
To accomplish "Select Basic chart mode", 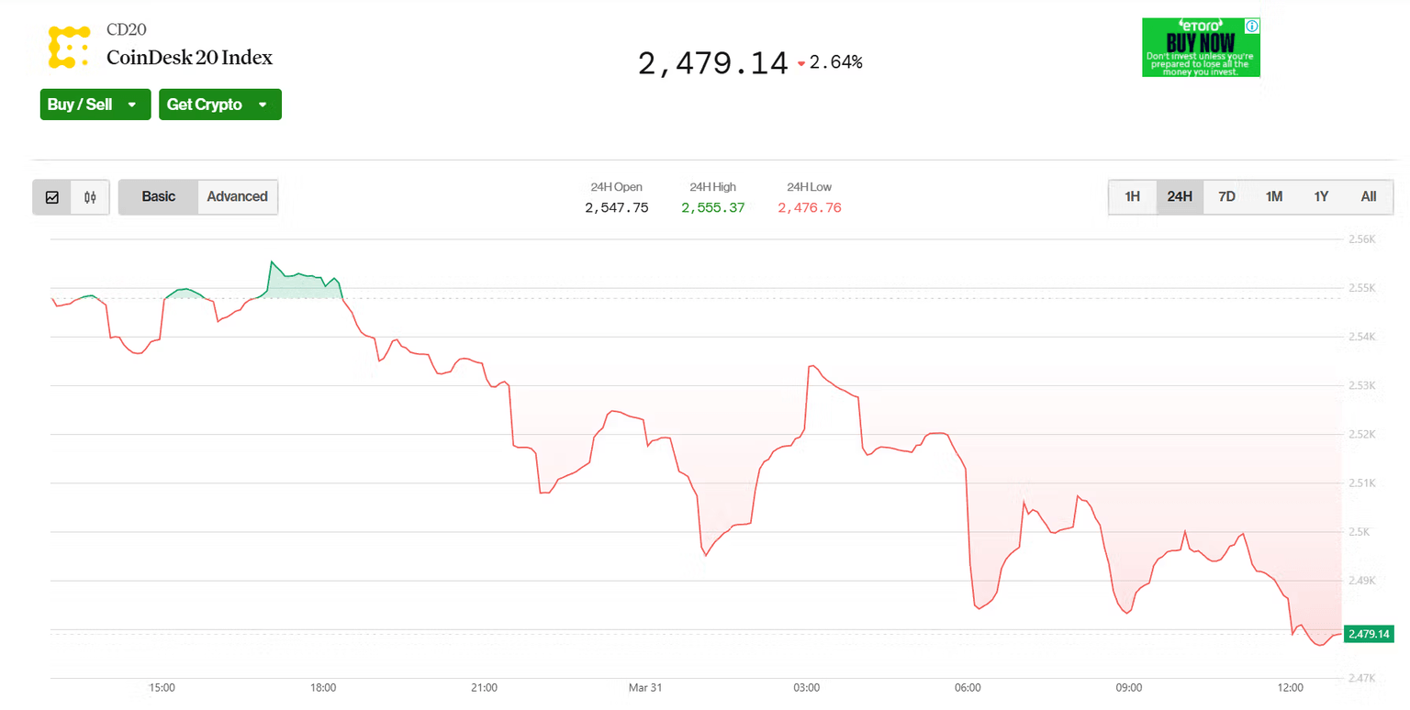I will [157, 196].
